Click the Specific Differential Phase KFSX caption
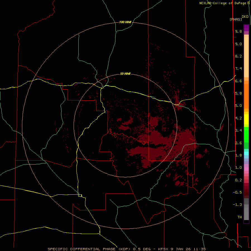Image resolution: width=251 pixels, height=251 pixels. (127, 249)
